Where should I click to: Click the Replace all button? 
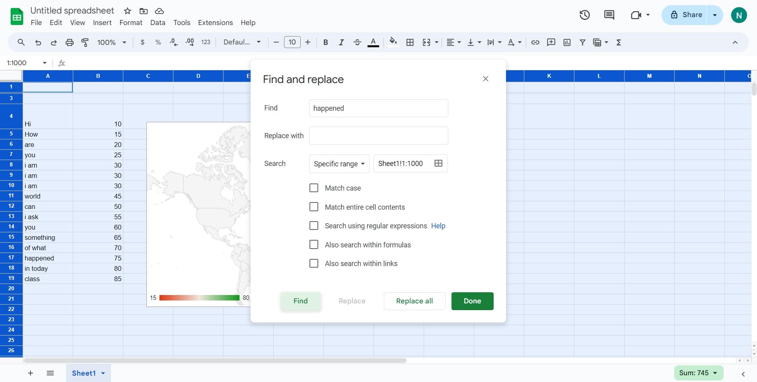tap(414, 301)
